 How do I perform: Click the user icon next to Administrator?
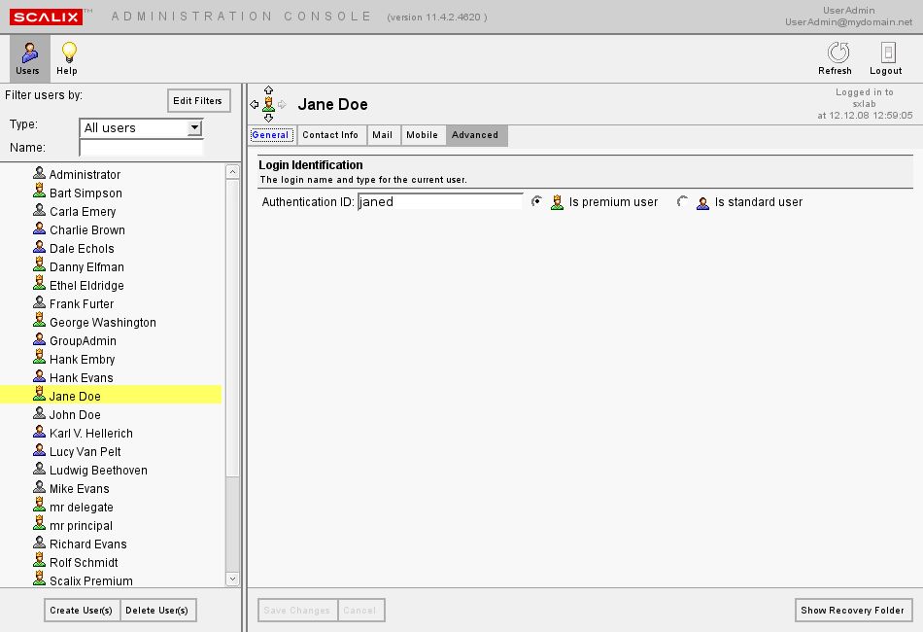coord(39,174)
